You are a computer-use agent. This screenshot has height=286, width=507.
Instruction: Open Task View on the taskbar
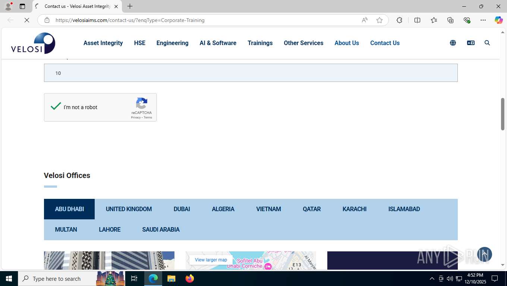(x=134, y=279)
